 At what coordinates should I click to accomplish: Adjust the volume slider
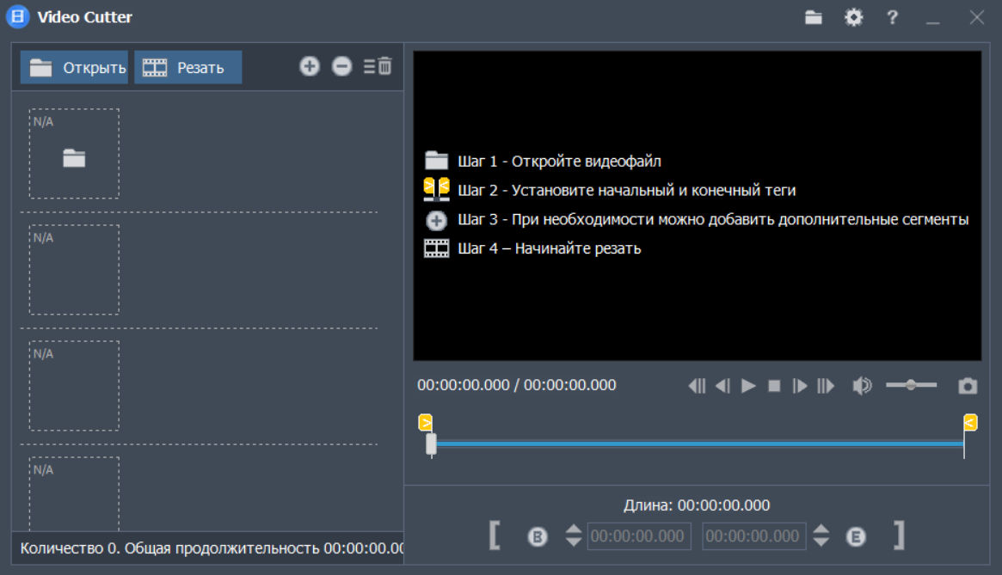point(911,385)
